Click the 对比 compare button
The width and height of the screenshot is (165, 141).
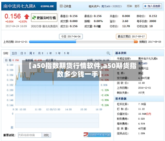coord(46,135)
